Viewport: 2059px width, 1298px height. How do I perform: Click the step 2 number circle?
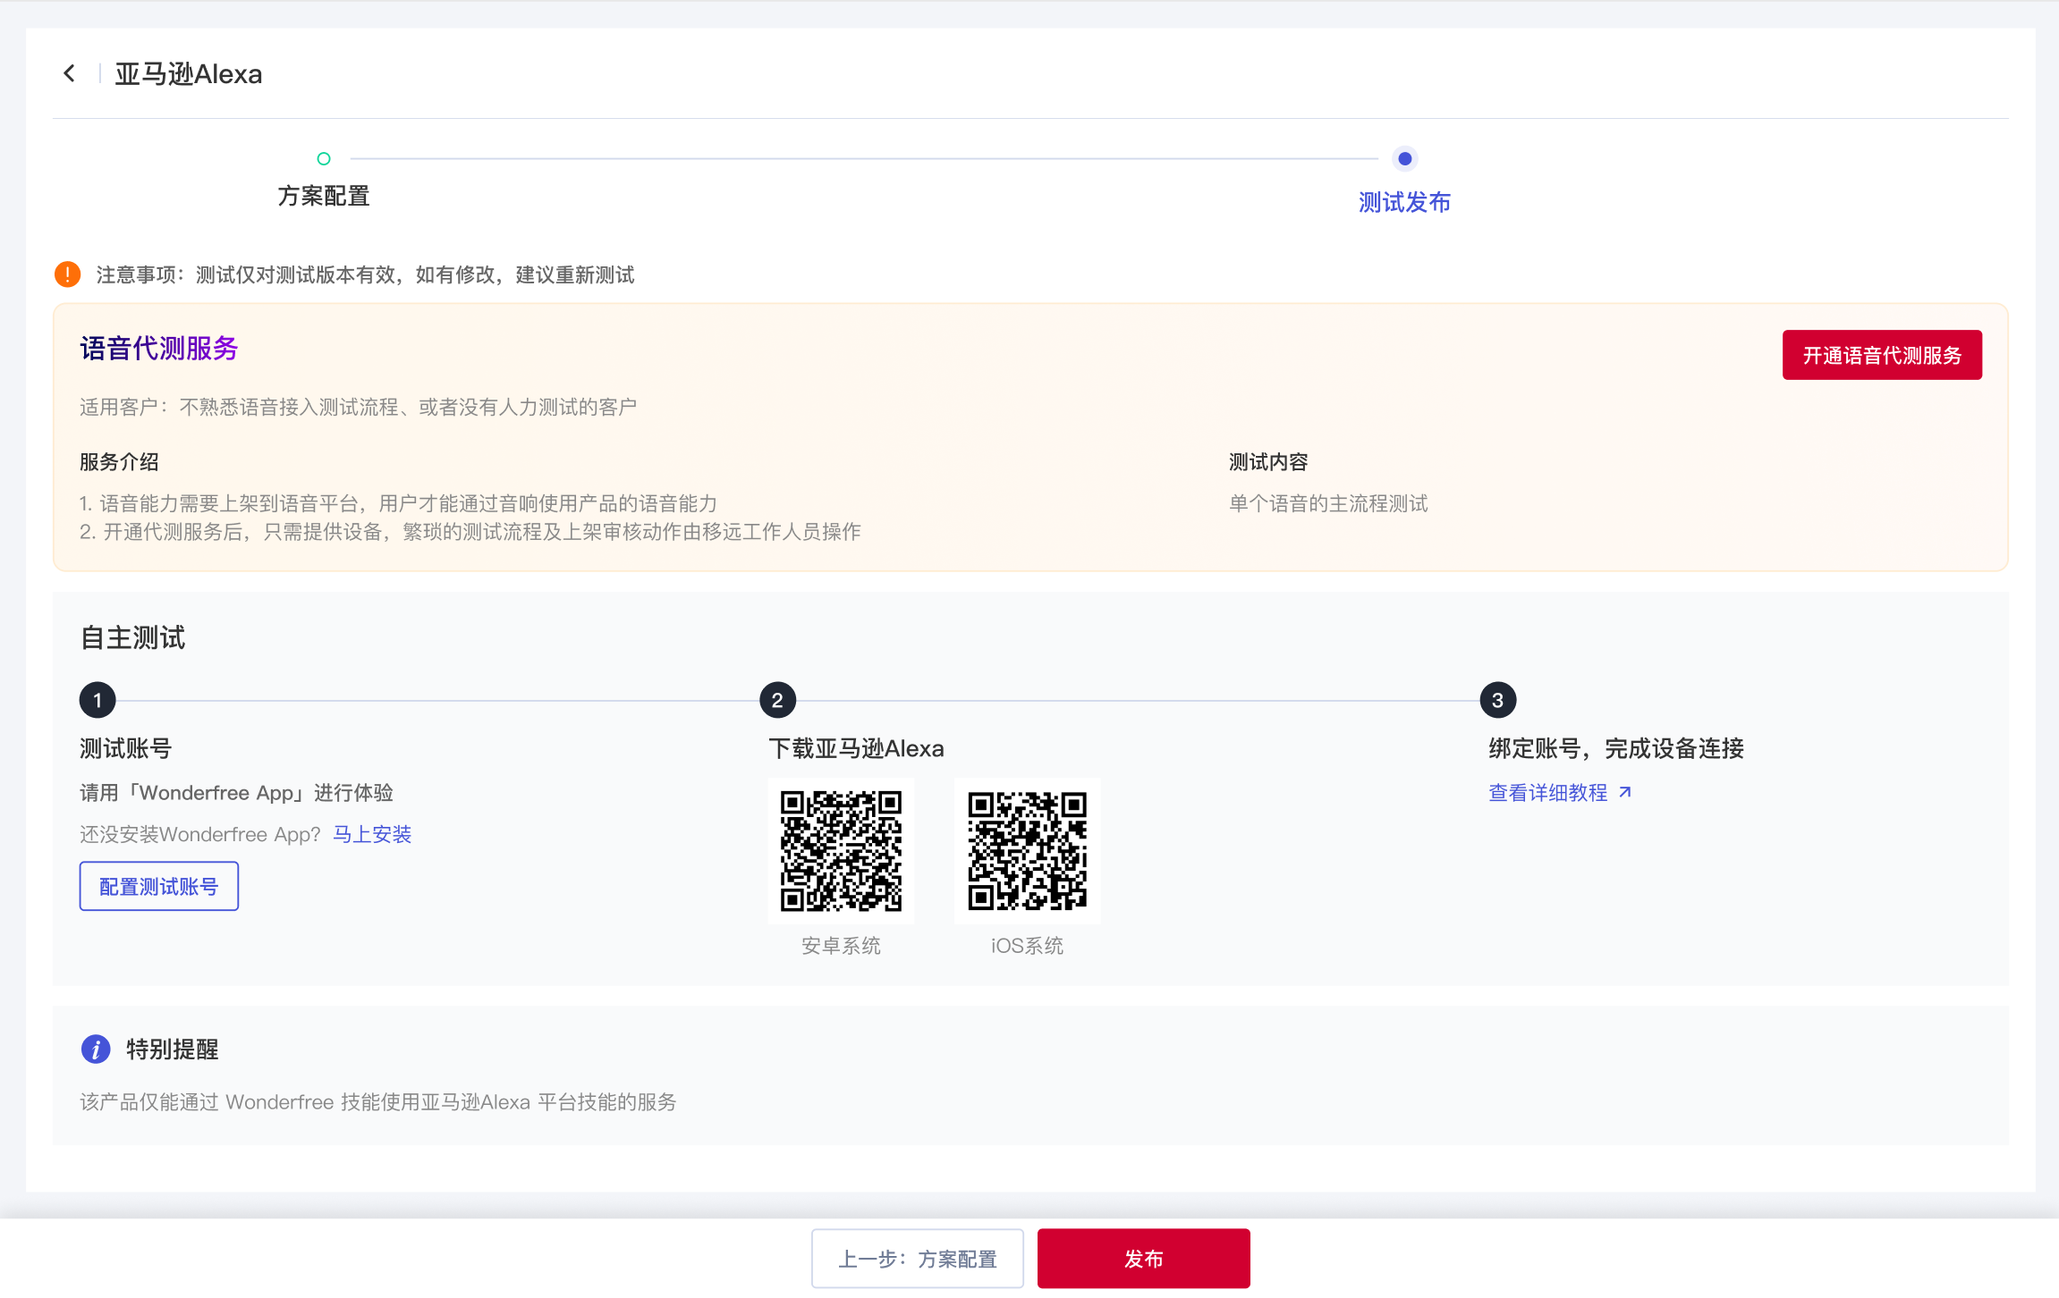777,700
